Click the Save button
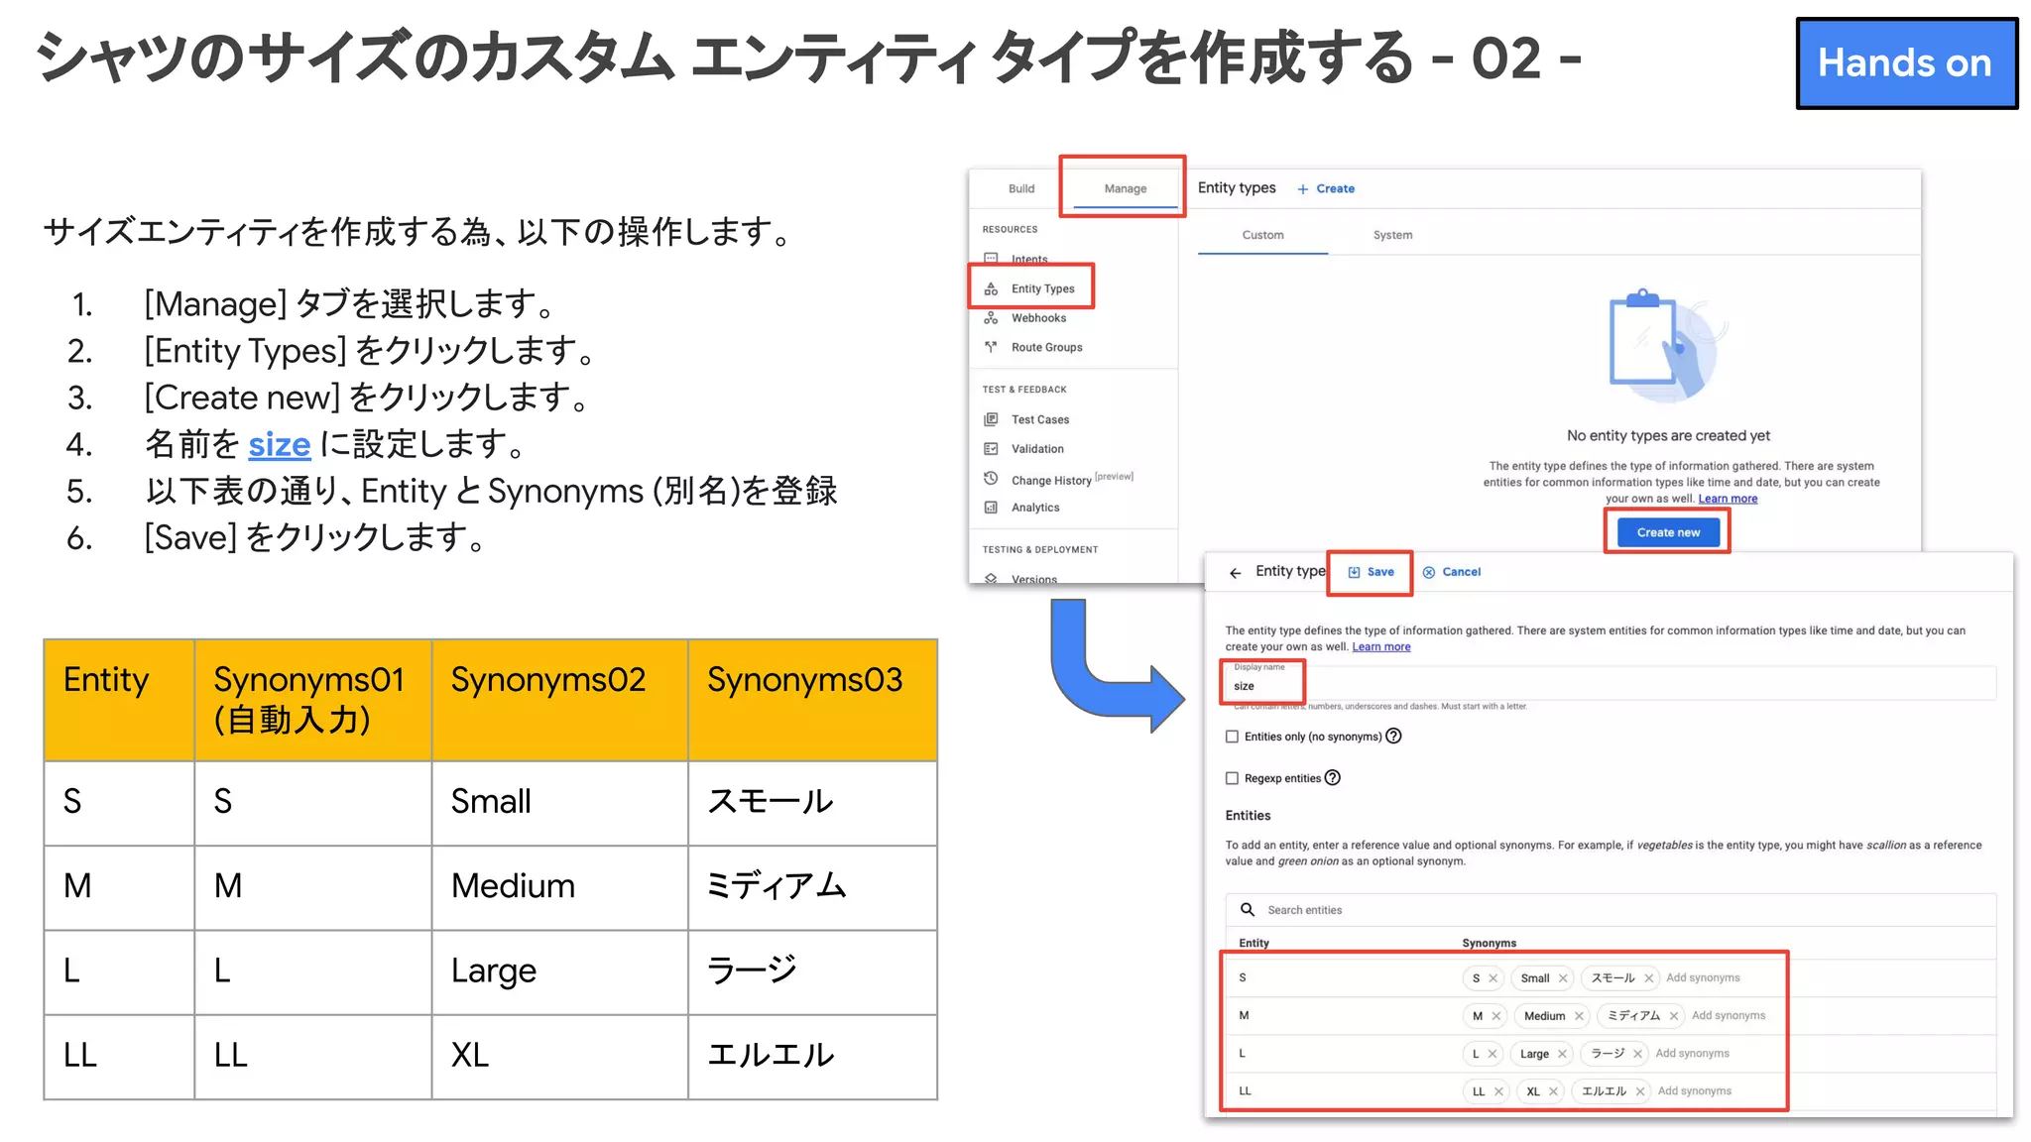The image size is (2031, 1142). coord(1371,572)
